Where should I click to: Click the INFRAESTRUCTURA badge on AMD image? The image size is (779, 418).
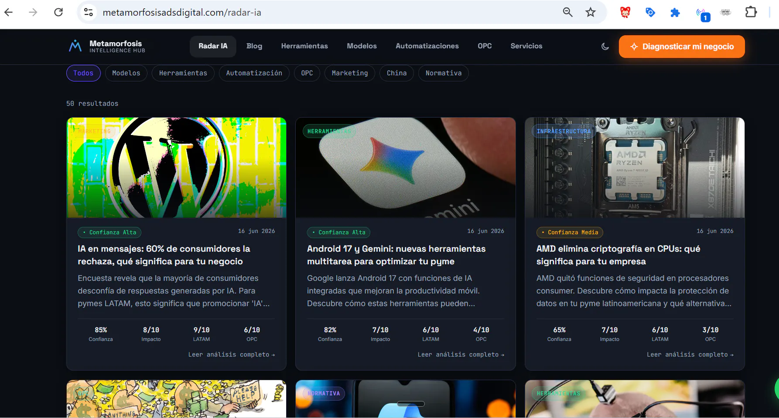pyautogui.click(x=564, y=131)
